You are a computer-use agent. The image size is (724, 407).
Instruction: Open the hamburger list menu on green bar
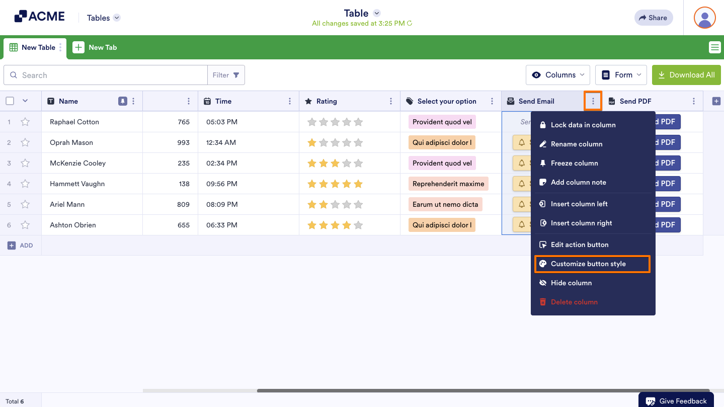[x=714, y=47]
